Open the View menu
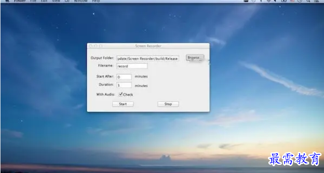The height and width of the screenshot is (173, 324). [56, 1]
